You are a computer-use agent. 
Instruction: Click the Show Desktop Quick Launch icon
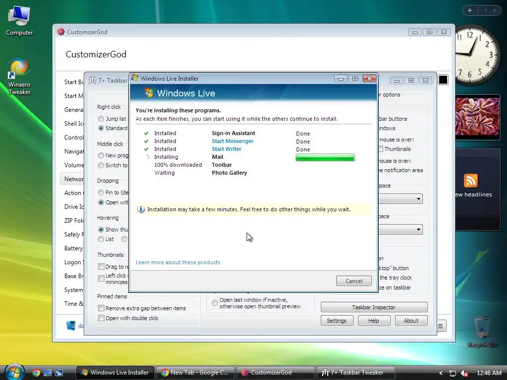48,373
